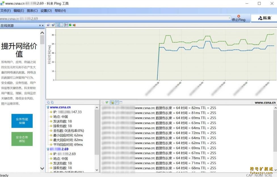Click the ping log row with 71ms

coord(159,163)
